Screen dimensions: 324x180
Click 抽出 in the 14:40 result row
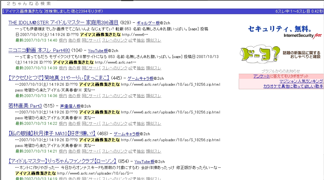pyautogui.click(x=141, y=40)
